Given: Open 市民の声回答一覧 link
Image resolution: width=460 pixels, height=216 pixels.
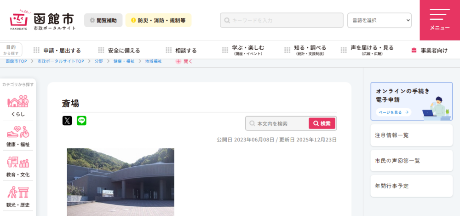Looking at the screenshot, I should (412, 161).
